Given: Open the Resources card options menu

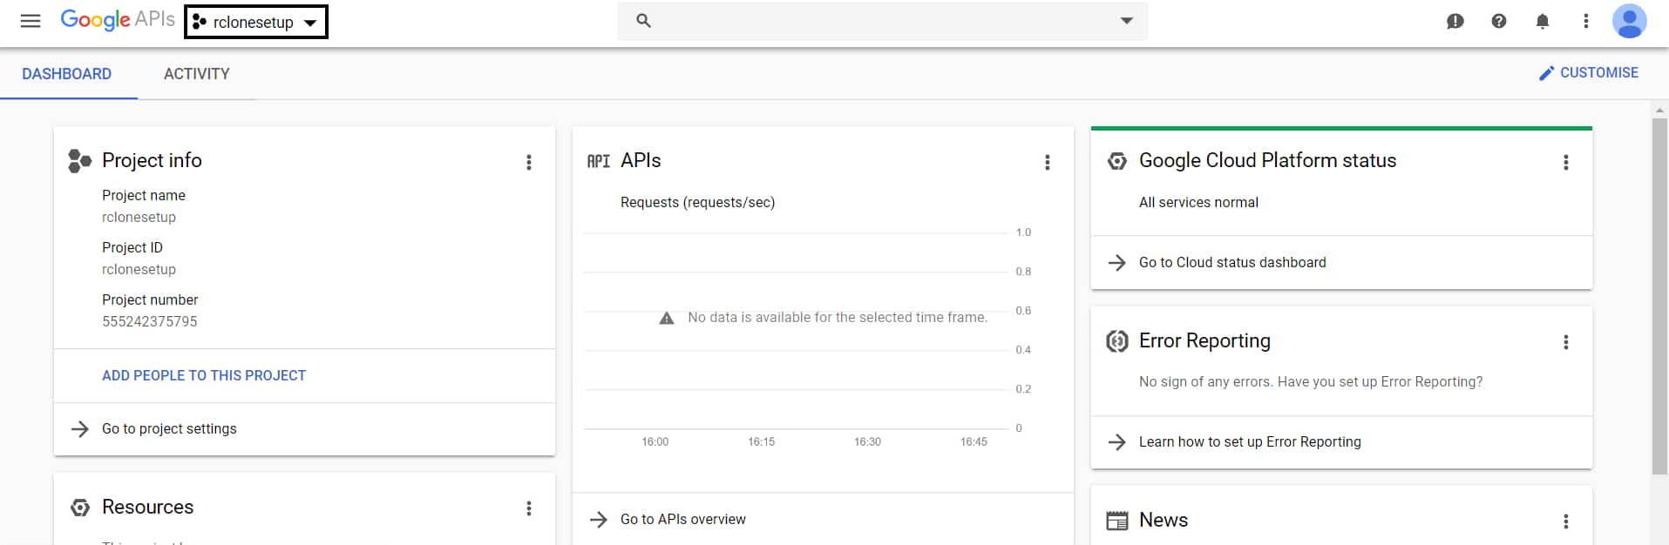Looking at the screenshot, I should pos(529,508).
